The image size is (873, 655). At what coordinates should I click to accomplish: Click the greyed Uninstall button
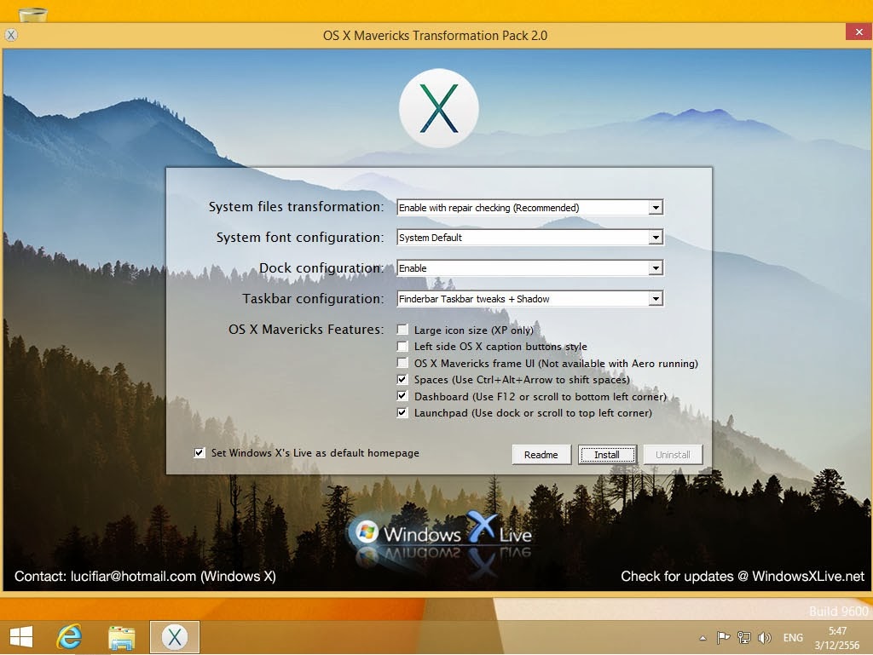pyautogui.click(x=673, y=455)
